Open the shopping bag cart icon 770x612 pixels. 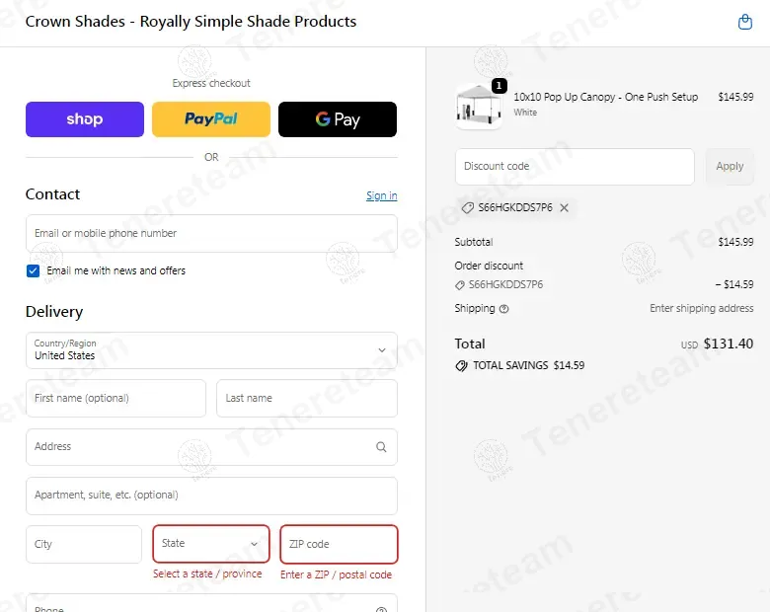745,22
